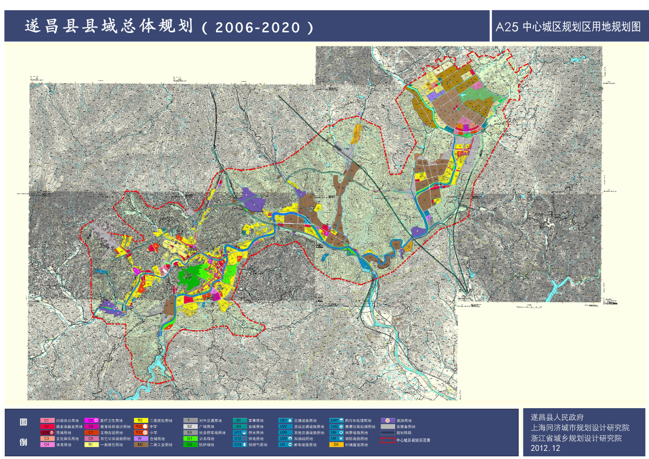The image size is (649, 459).
Task: Click the R1 一类居住用地 legend swatch
Action: pyautogui.click(x=91, y=445)
